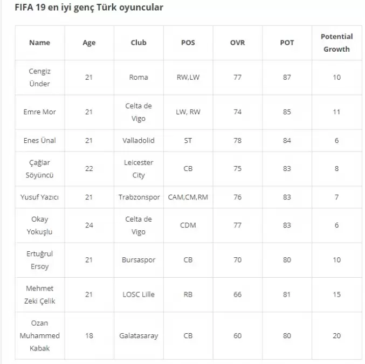The width and height of the screenshot is (365, 364).
Task: Click the Ertuğrul Ersoy name cell
Action: [x=39, y=260]
